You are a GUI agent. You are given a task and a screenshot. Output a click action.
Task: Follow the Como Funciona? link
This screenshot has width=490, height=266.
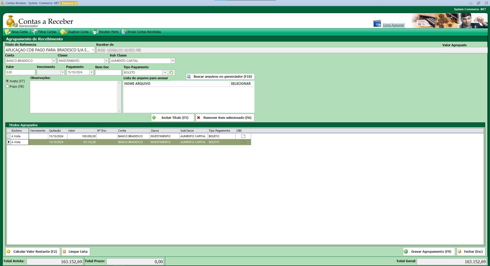393,25
